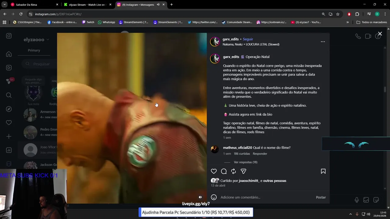The height and width of the screenshot is (219, 390).
Task: Start audio call in chat header
Action: (358, 36)
